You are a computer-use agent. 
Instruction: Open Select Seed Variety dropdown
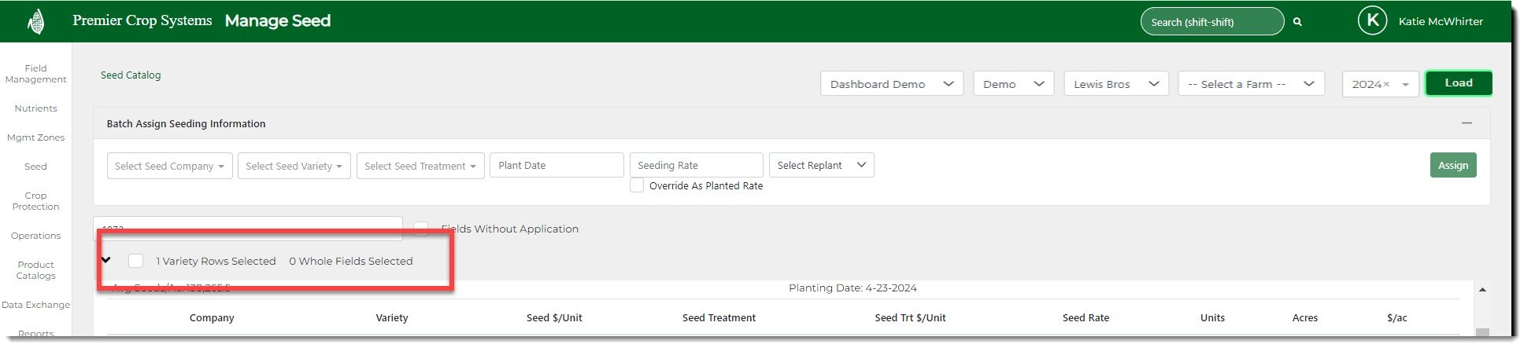(294, 166)
